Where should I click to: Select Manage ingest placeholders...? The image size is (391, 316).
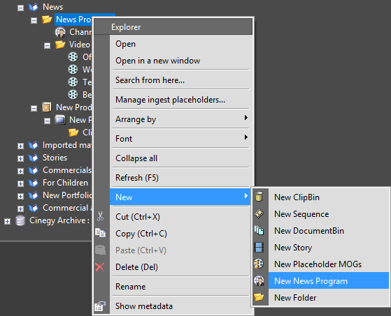click(x=180, y=100)
